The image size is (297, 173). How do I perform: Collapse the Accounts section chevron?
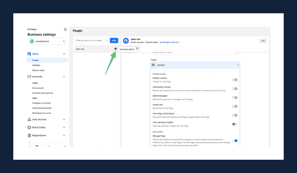[64, 77]
